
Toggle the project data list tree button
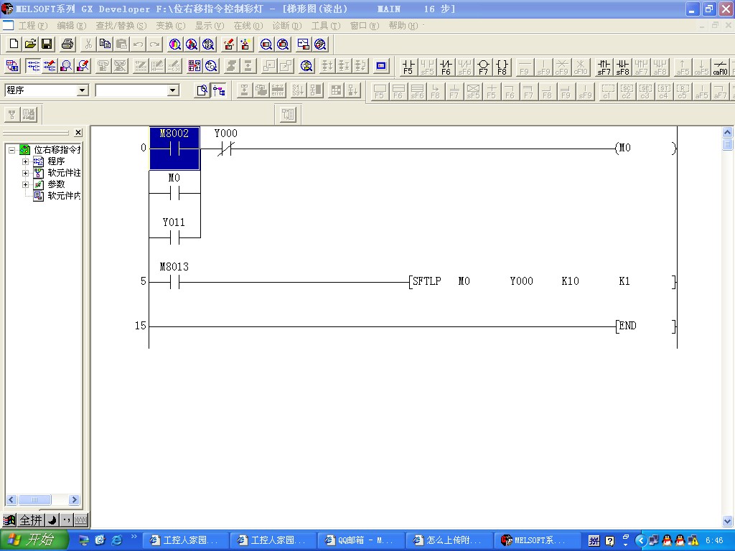(x=219, y=90)
